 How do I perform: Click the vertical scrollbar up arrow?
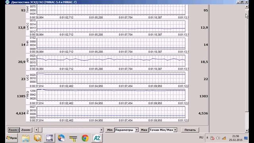247,7
